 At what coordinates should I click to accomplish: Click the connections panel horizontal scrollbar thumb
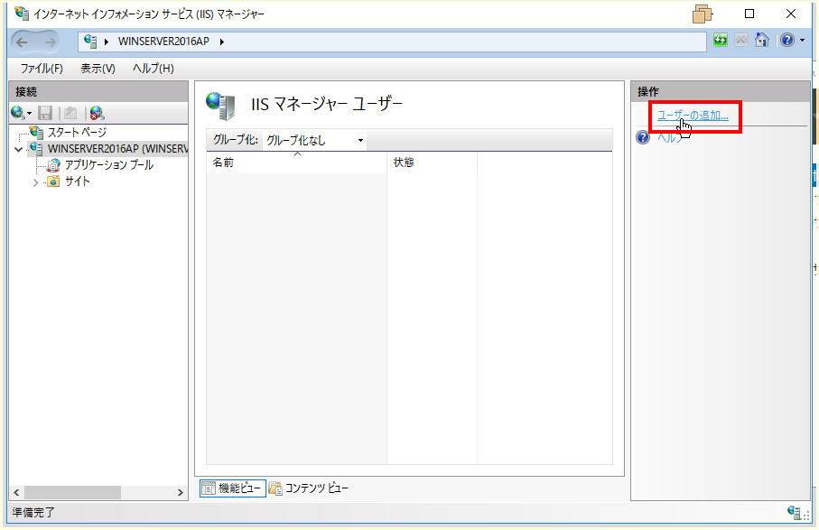pyautogui.click(x=72, y=492)
